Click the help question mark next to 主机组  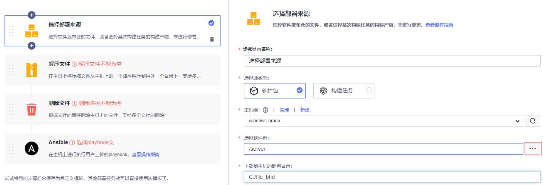[x=266, y=110]
